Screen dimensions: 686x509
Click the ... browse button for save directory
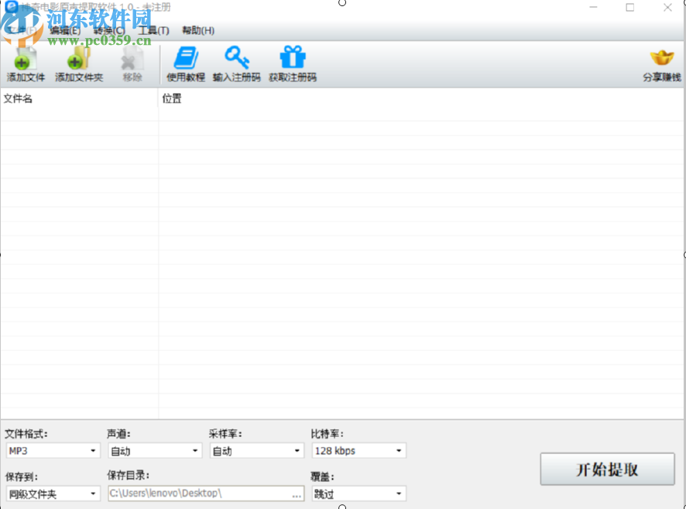pyautogui.click(x=297, y=494)
